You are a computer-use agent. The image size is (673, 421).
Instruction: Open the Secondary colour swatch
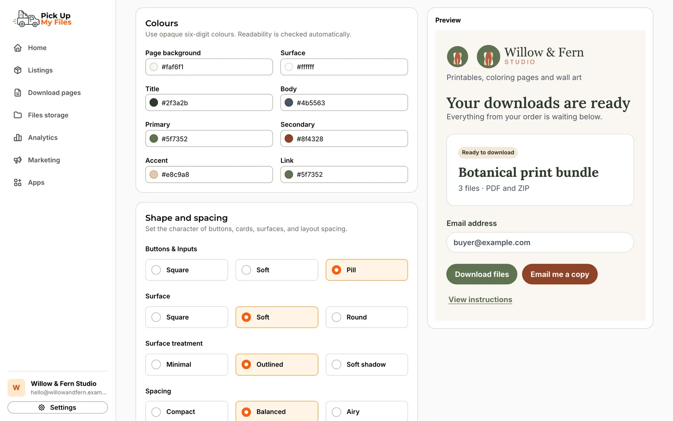pyautogui.click(x=289, y=139)
